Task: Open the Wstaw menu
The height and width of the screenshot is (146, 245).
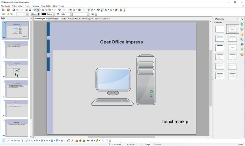Action: pos(21,6)
